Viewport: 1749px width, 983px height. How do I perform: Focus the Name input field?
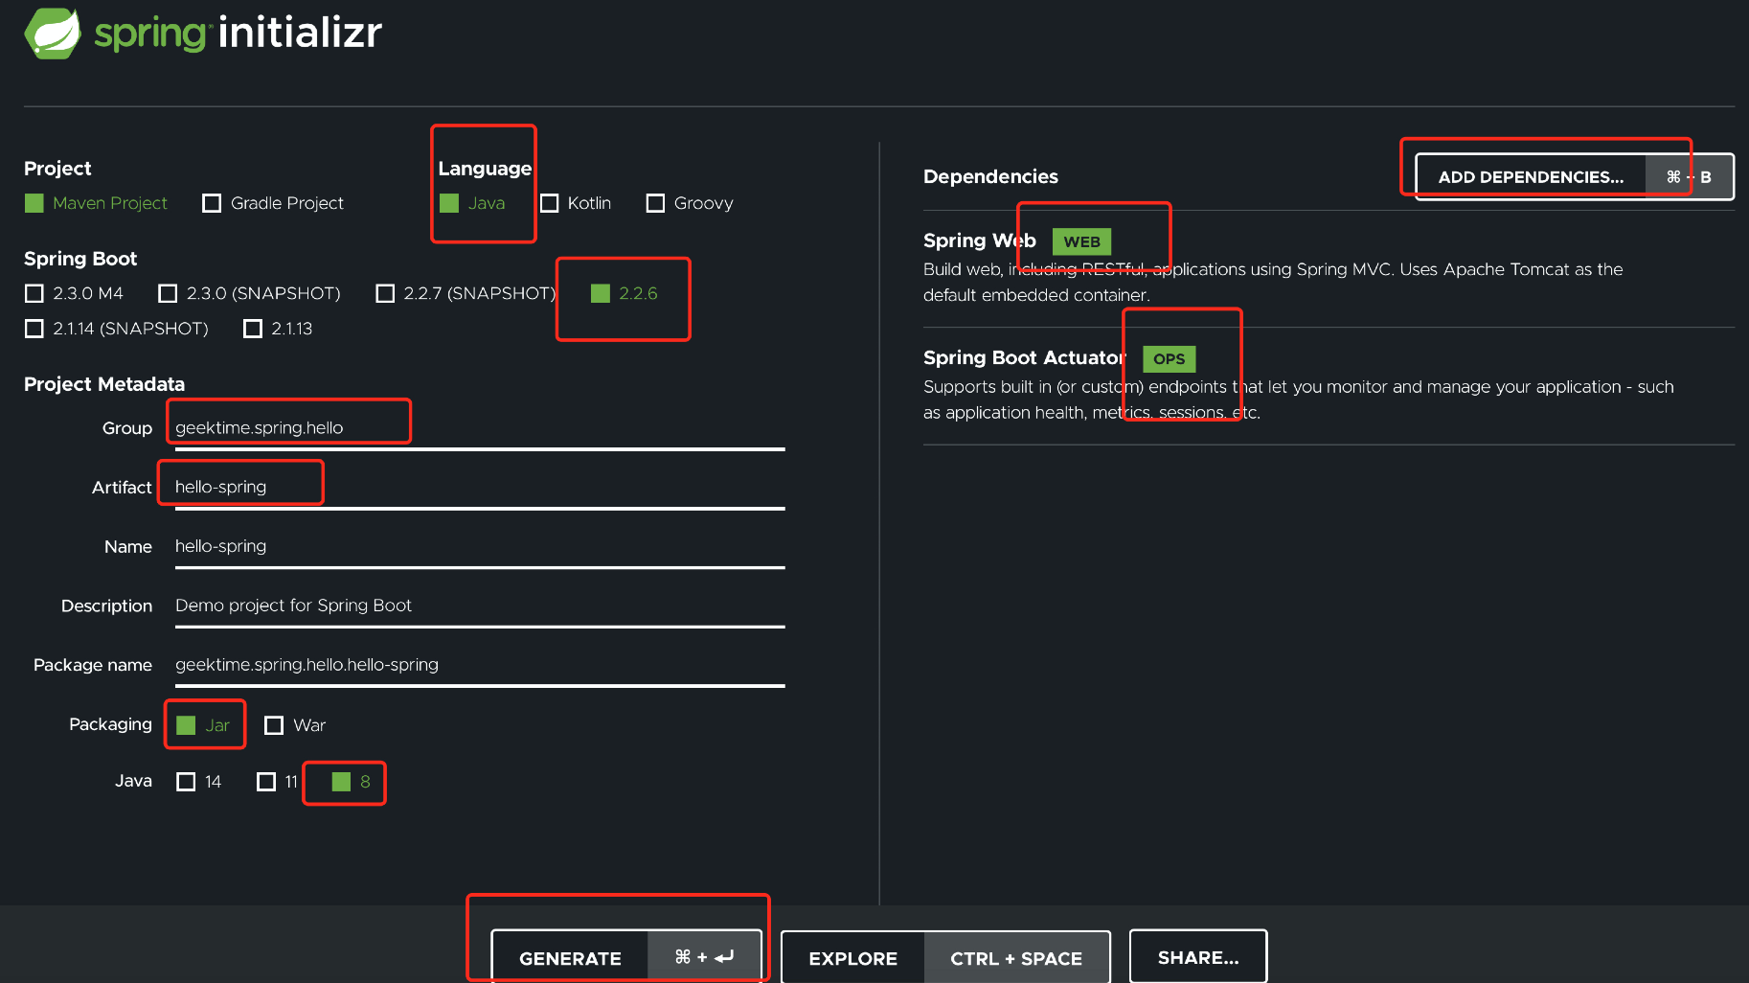480,547
